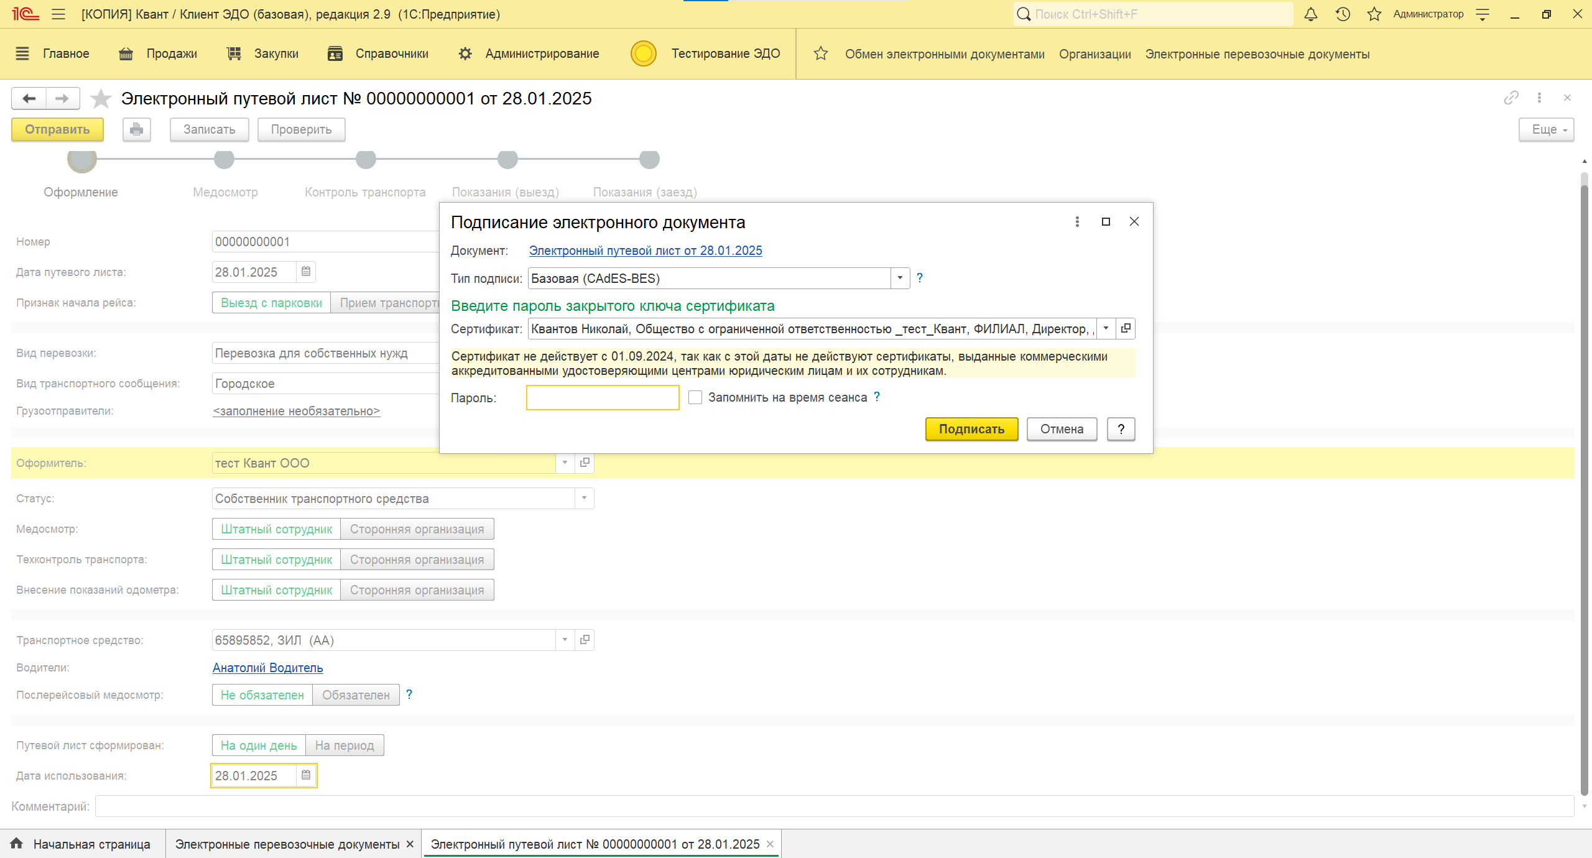Open the history clock icon
The image size is (1592, 858).
1343,14
